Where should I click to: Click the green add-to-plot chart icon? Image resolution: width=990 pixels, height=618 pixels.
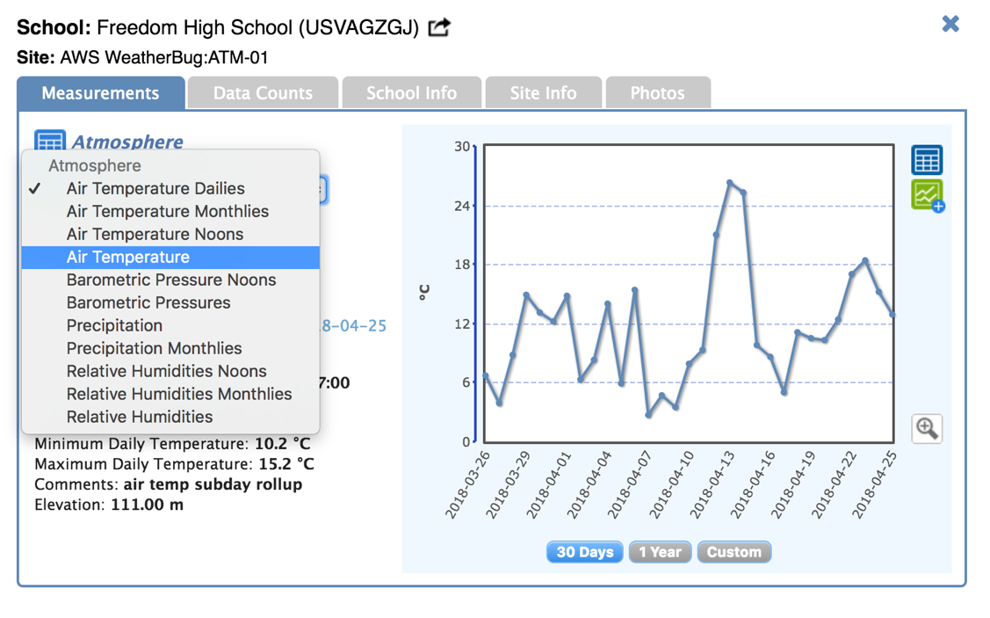[x=928, y=195]
